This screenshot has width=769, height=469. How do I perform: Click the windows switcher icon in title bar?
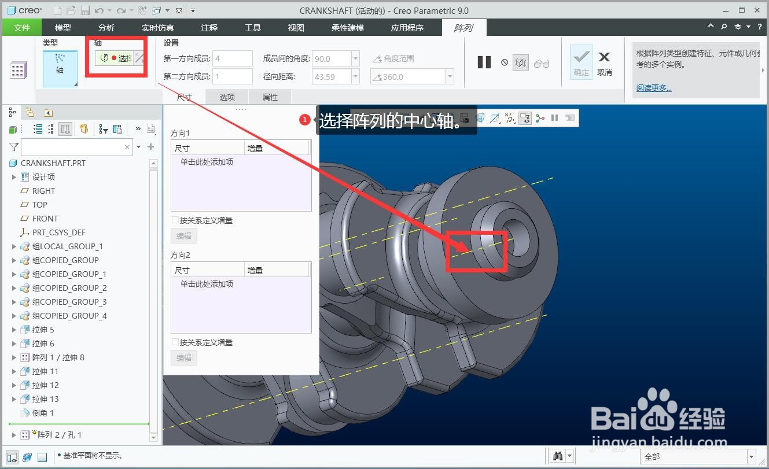157,10
